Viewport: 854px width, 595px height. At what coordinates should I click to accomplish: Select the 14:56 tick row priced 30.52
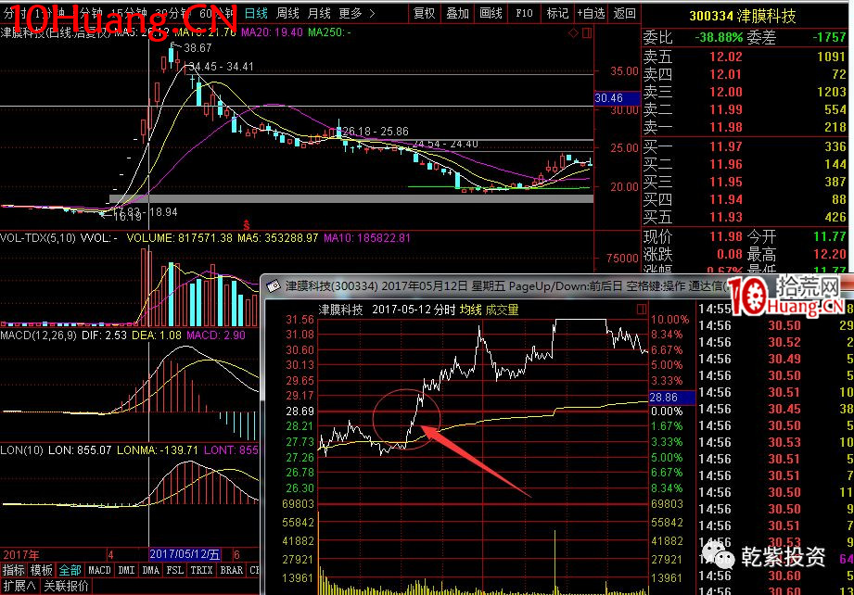[x=775, y=342]
